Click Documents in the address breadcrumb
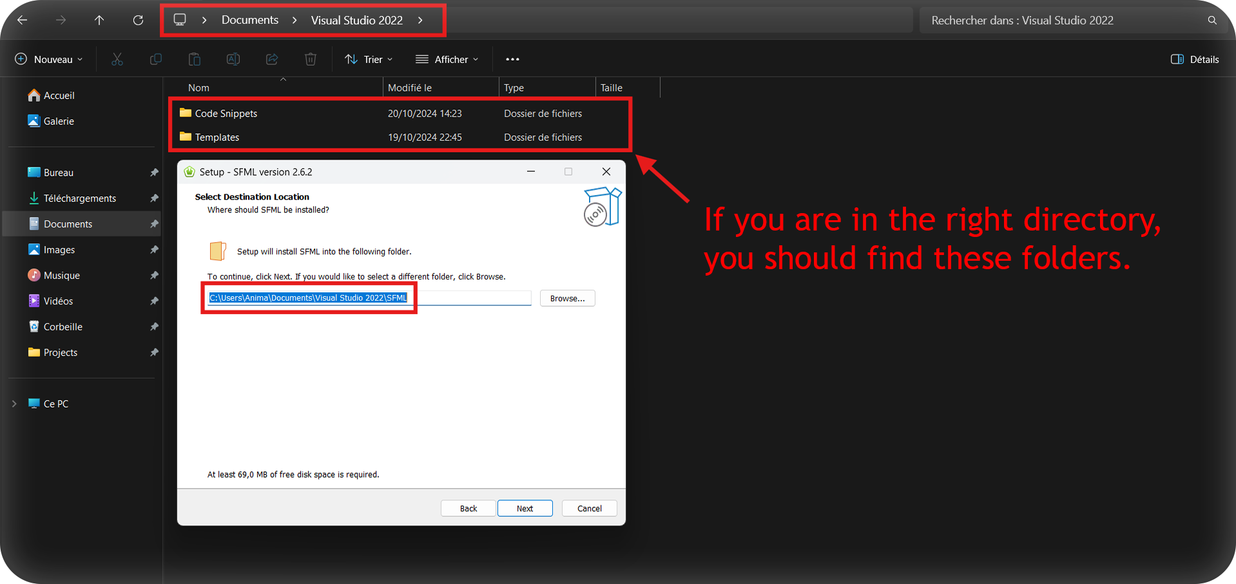Image resolution: width=1236 pixels, height=584 pixels. point(250,20)
